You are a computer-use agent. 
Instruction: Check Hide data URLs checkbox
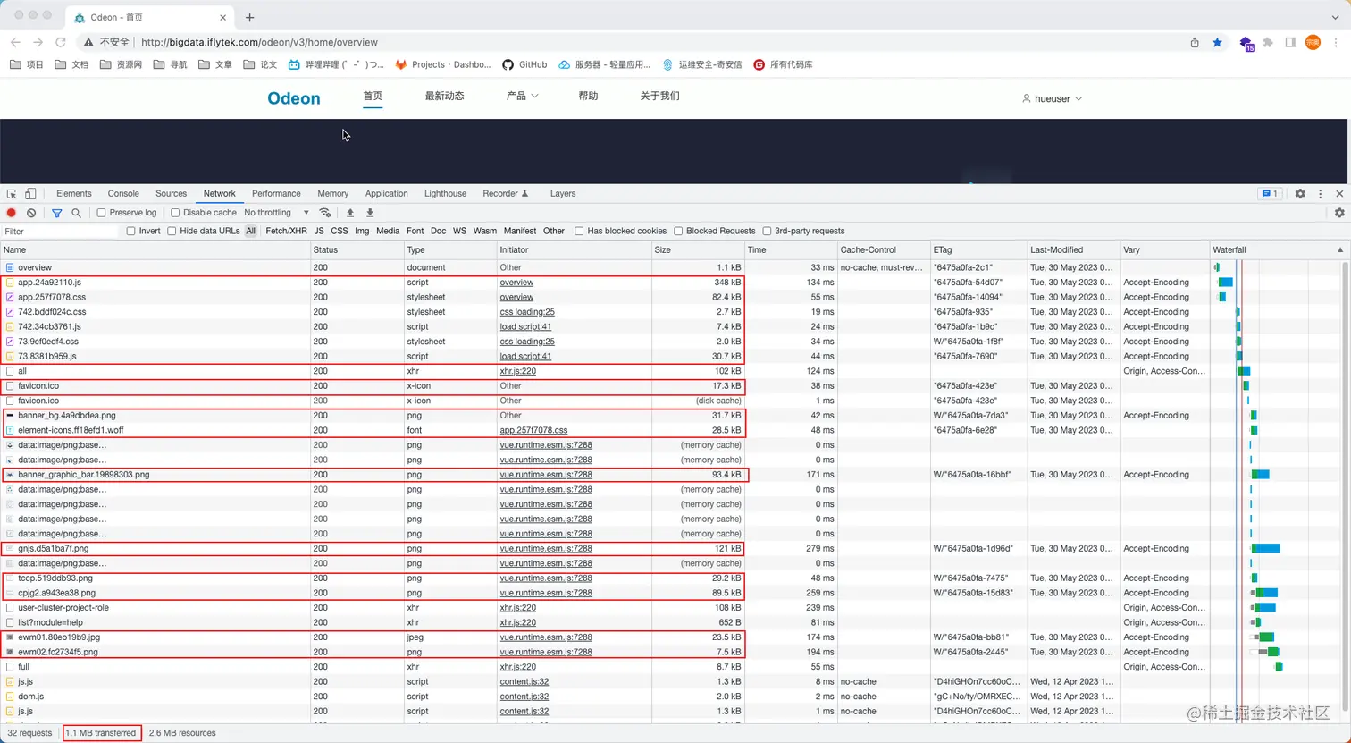tap(172, 231)
